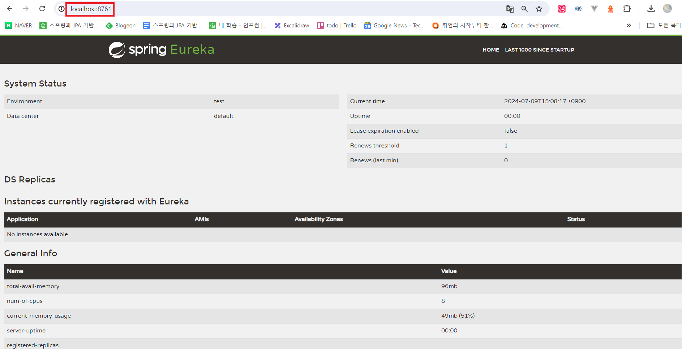Open the Blogeon bookmark

click(x=121, y=26)
